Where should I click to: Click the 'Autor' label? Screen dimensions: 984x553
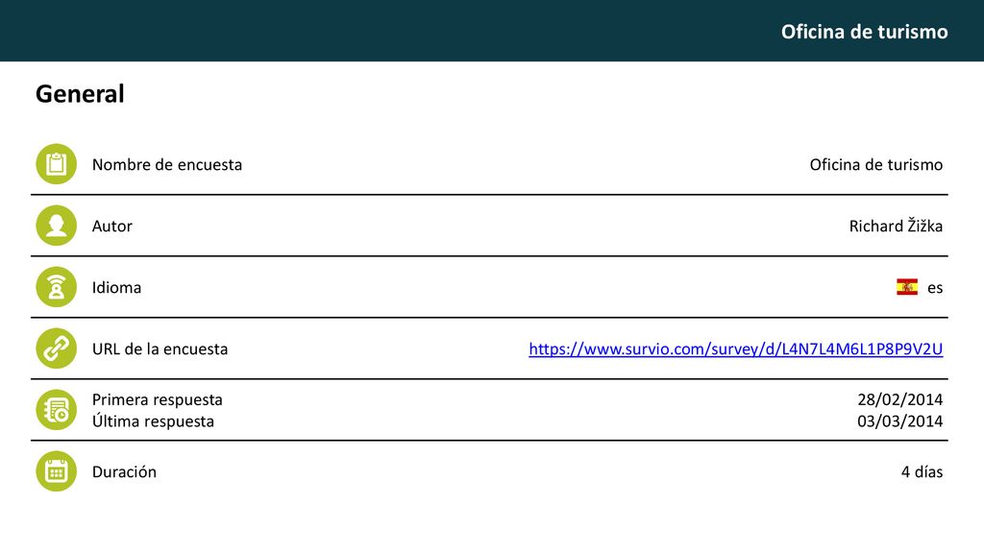tap(111, 226)
